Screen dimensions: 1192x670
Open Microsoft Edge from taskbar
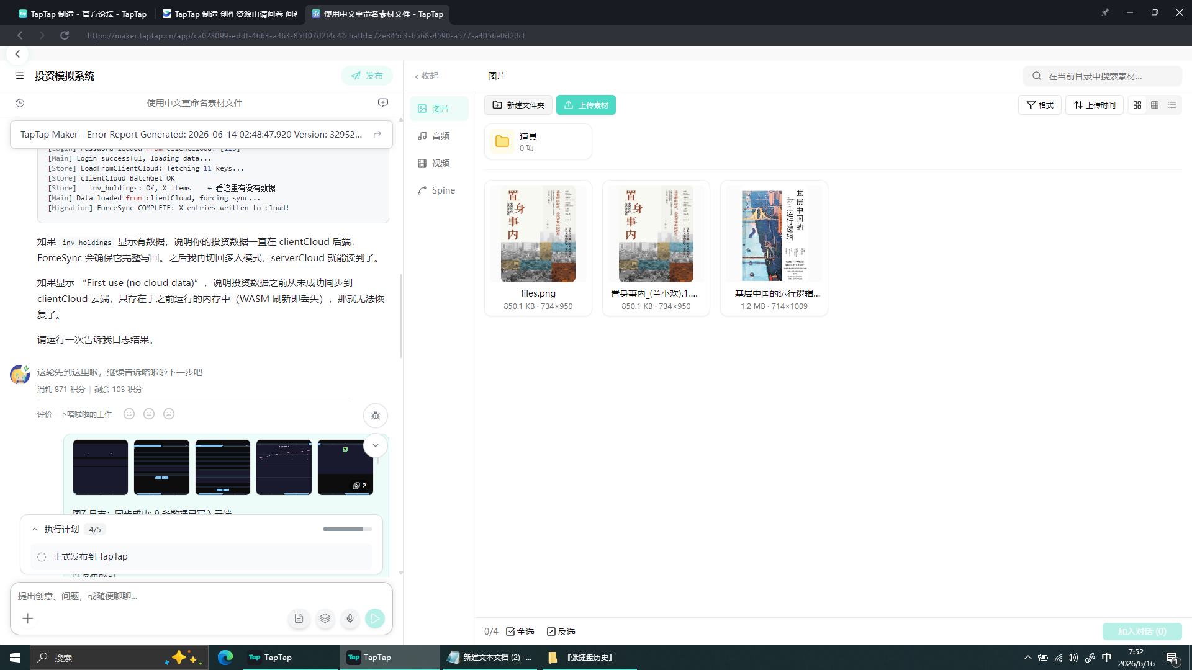[x=225, y=658]
